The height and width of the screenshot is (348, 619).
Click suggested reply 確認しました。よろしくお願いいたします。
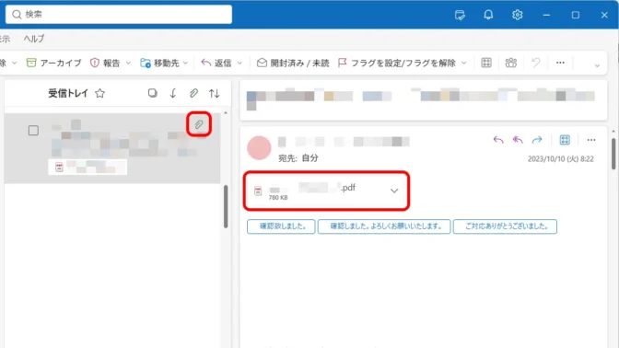pyautogui.click(x=384, y=226)
